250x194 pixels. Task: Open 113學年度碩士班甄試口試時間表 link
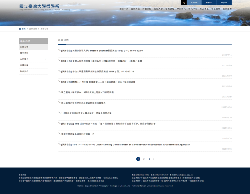pyautogui.click(x=87, y=92)
